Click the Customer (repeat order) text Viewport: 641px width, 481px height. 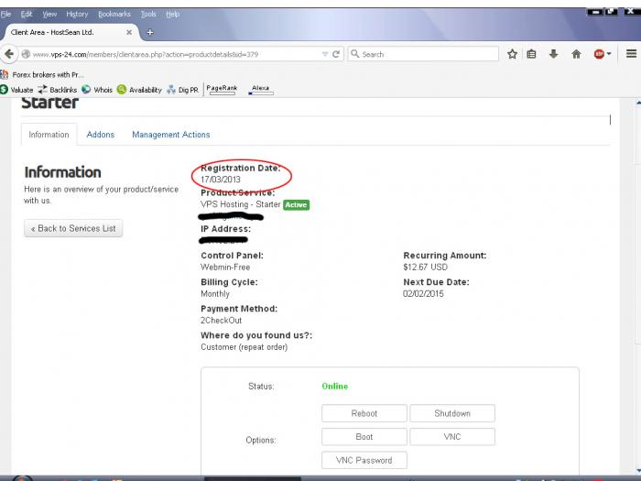[244, 347]
